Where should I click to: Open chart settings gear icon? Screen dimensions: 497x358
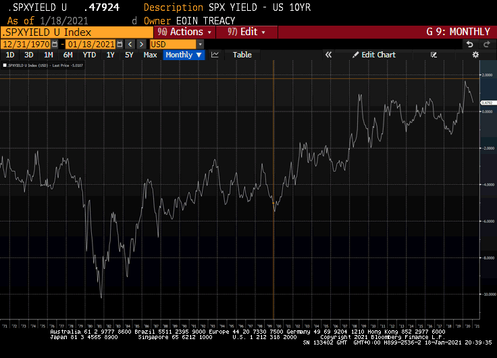click(x=475, y=55)
